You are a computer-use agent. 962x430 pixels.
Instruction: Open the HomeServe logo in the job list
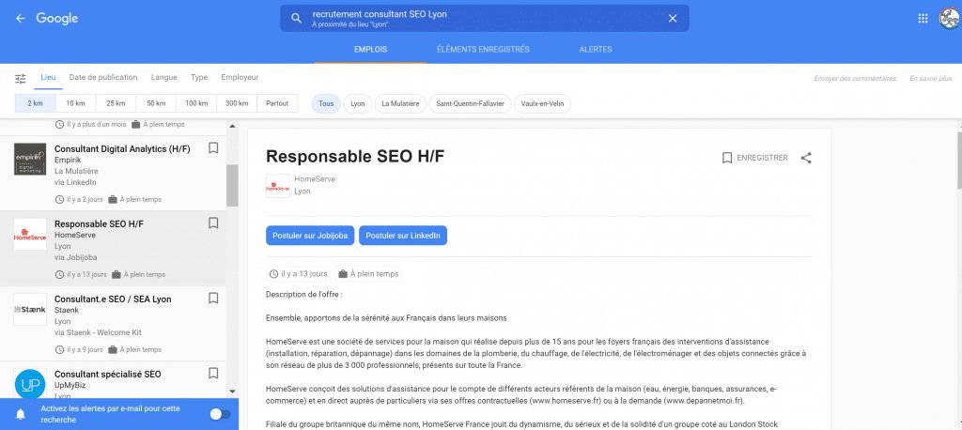tap(30, 235)
